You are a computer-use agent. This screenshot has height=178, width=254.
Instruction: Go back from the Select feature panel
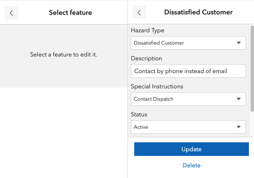(11, 13)
